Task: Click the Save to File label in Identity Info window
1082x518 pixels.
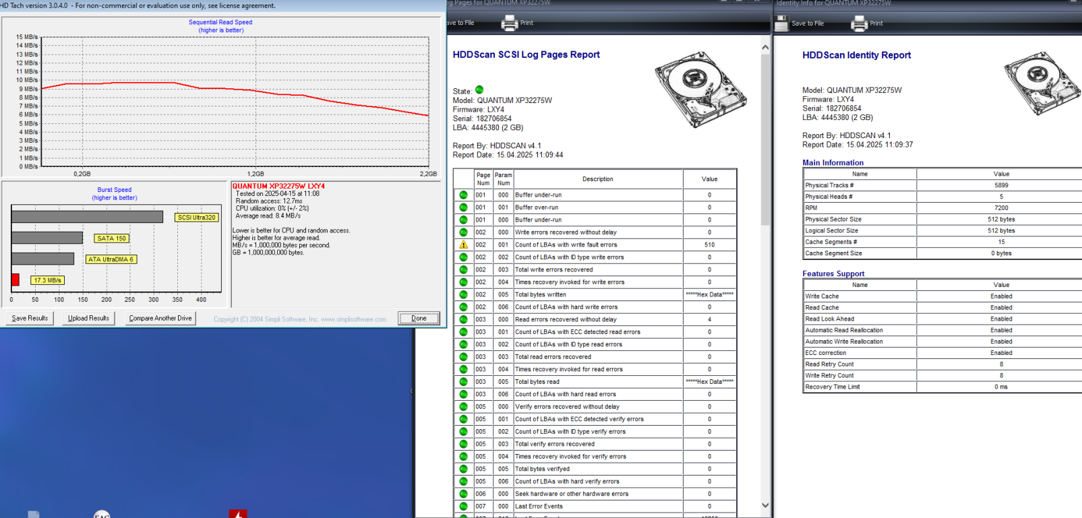Action: click(x=808, y=24)
